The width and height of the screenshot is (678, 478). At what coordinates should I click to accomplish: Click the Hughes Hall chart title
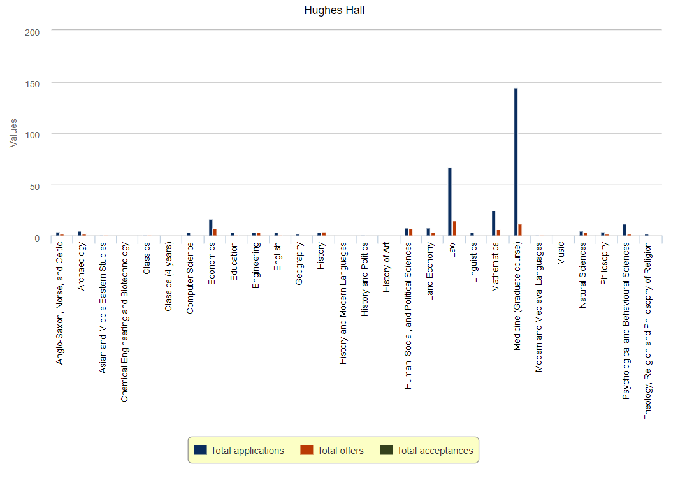[335, 10]
